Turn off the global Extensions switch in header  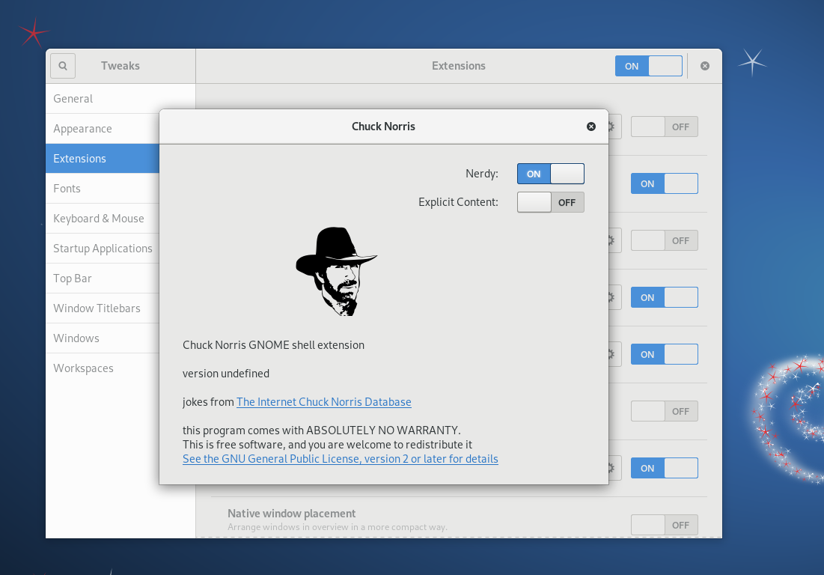(648, 66)
